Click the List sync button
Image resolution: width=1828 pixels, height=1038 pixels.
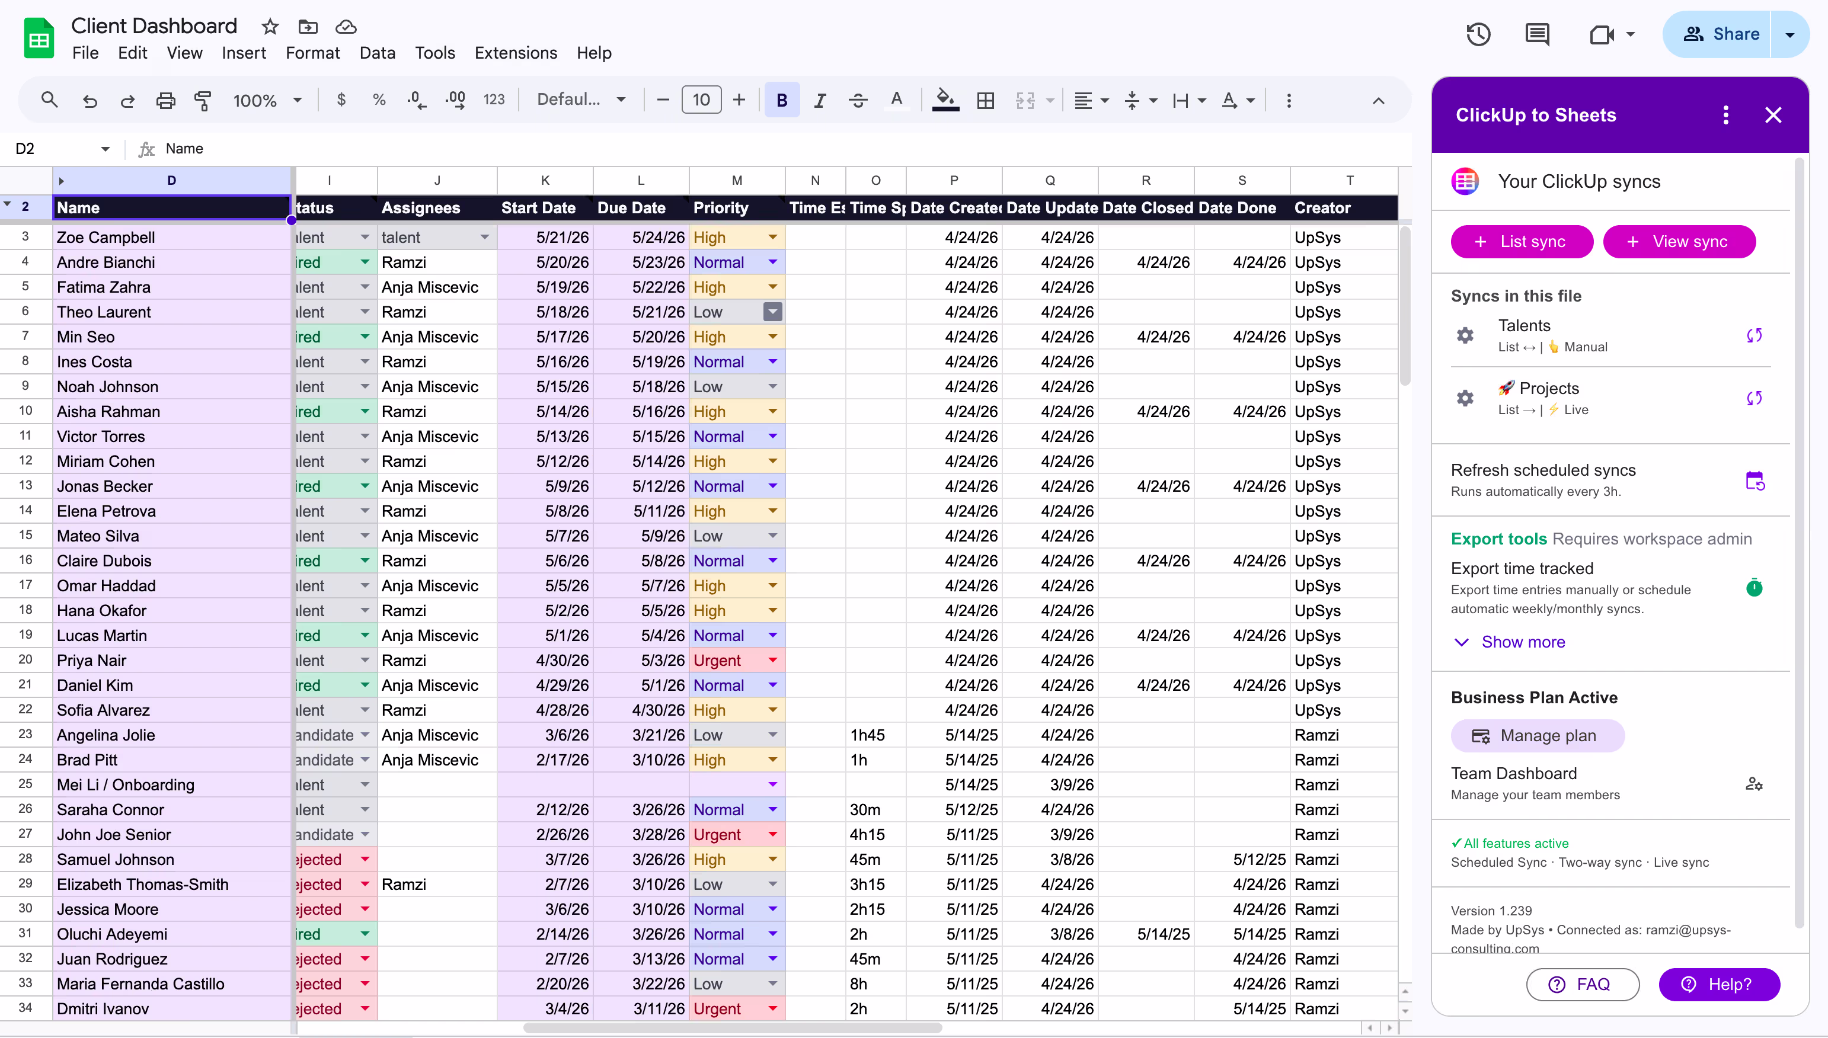point(1522,242)
